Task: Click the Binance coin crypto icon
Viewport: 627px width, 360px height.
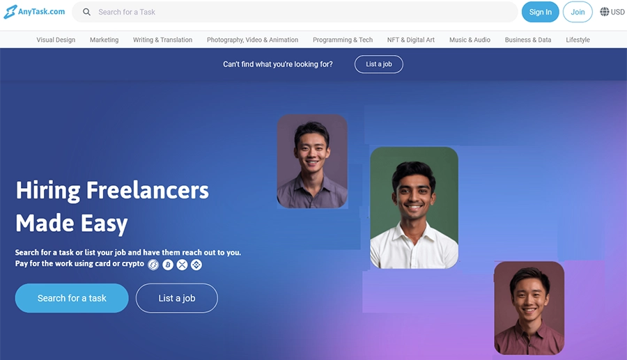Action: (196, 265)
